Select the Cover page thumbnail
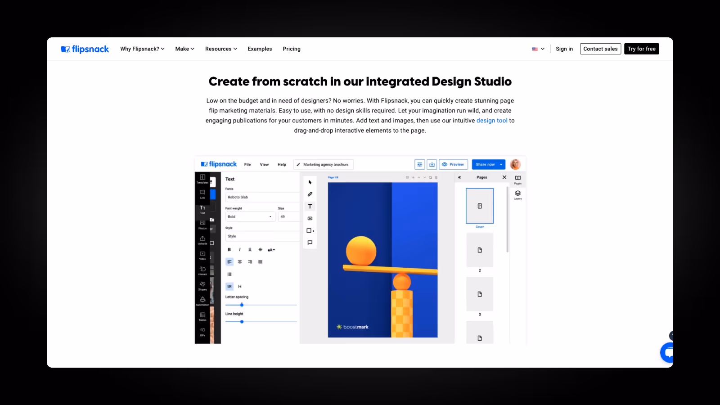This screenshot has height=405, width=720. coord(480,206)
